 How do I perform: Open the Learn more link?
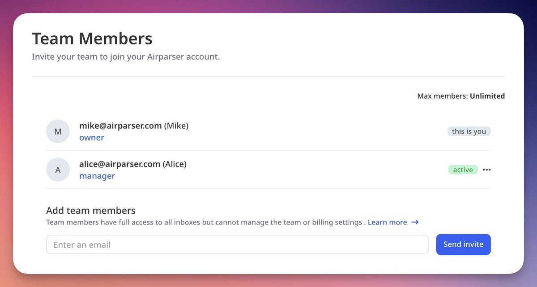tap(387, 222)
